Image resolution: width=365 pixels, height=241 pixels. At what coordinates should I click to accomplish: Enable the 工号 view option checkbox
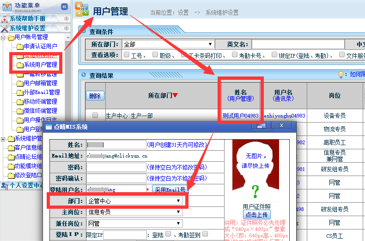point(126,55)
